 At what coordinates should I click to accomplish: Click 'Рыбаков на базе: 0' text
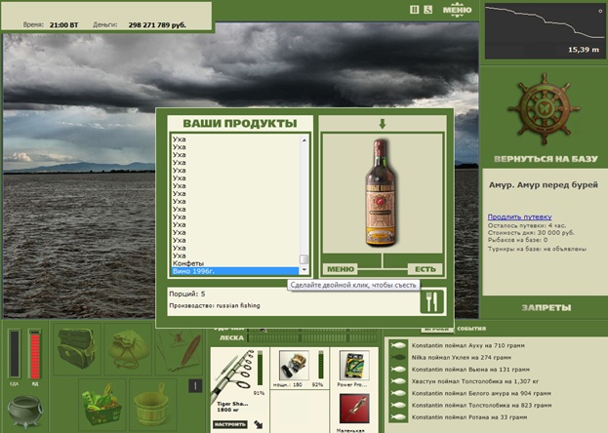[517, 240]
